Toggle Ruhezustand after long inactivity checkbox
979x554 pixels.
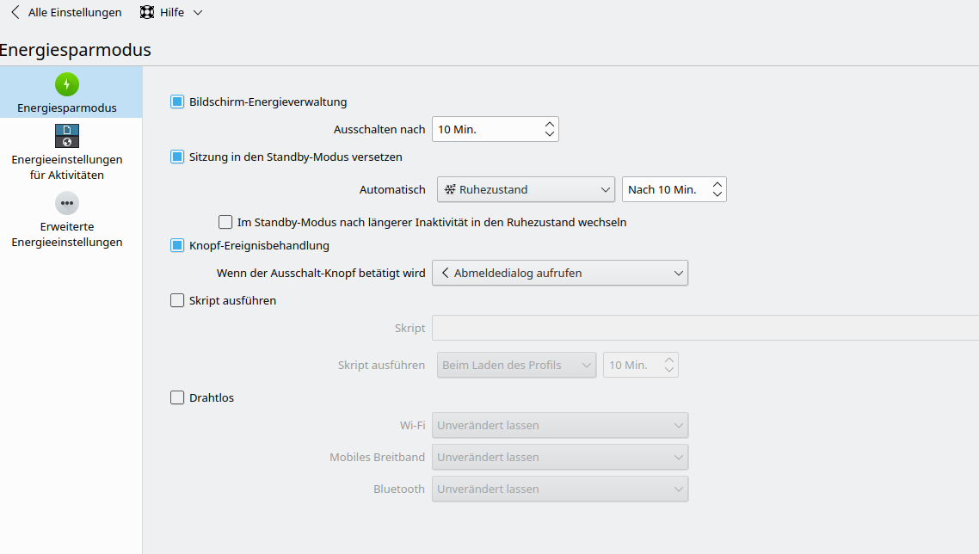tap(225, 222)
